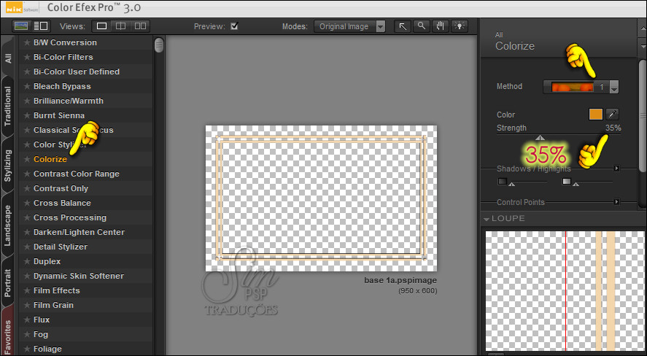Open the orange Color swatch
This screenshot has height=356, width=647.
pyautogui.click(x=595, y=114)
